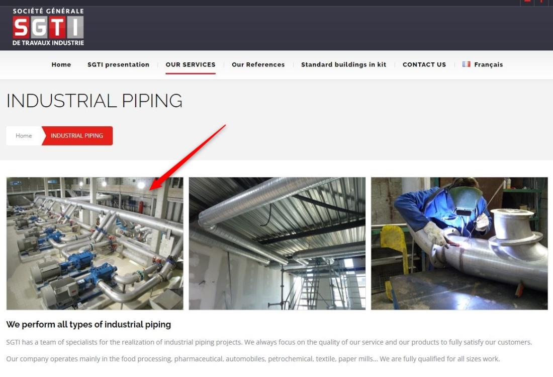553x377 pixels.
Task: Click the paragraph starting SGTI has a team
Action: click(269, 342)
